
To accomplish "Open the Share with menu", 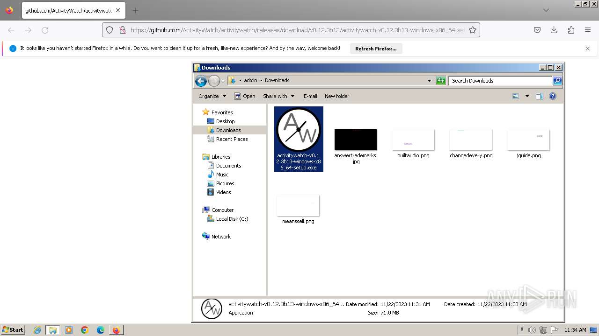I will tap(278, 96).
